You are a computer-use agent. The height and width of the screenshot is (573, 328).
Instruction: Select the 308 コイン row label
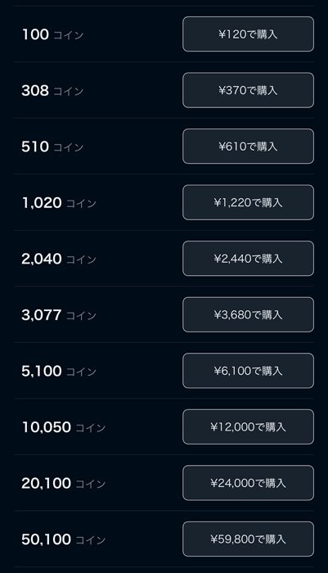[x=52, y=91]
